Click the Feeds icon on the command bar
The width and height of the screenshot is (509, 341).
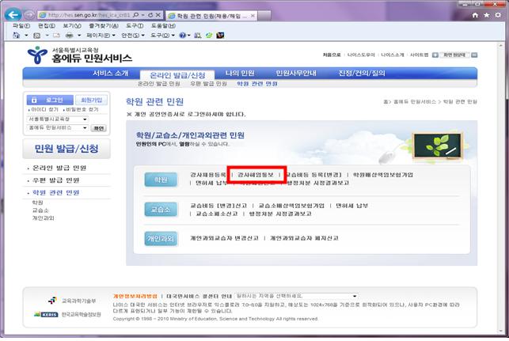click(37, 36)
